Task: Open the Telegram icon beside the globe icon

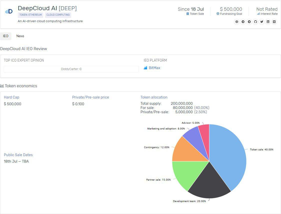Action: (243, 22)
